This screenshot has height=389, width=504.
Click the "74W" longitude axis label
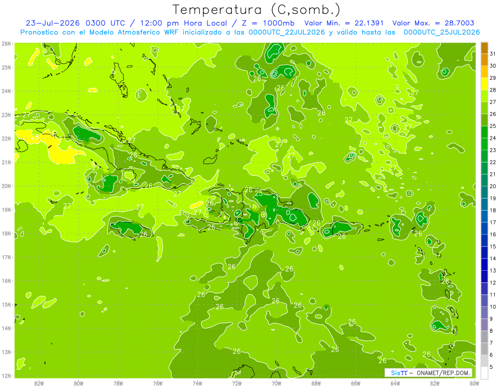tap(197, 383)
